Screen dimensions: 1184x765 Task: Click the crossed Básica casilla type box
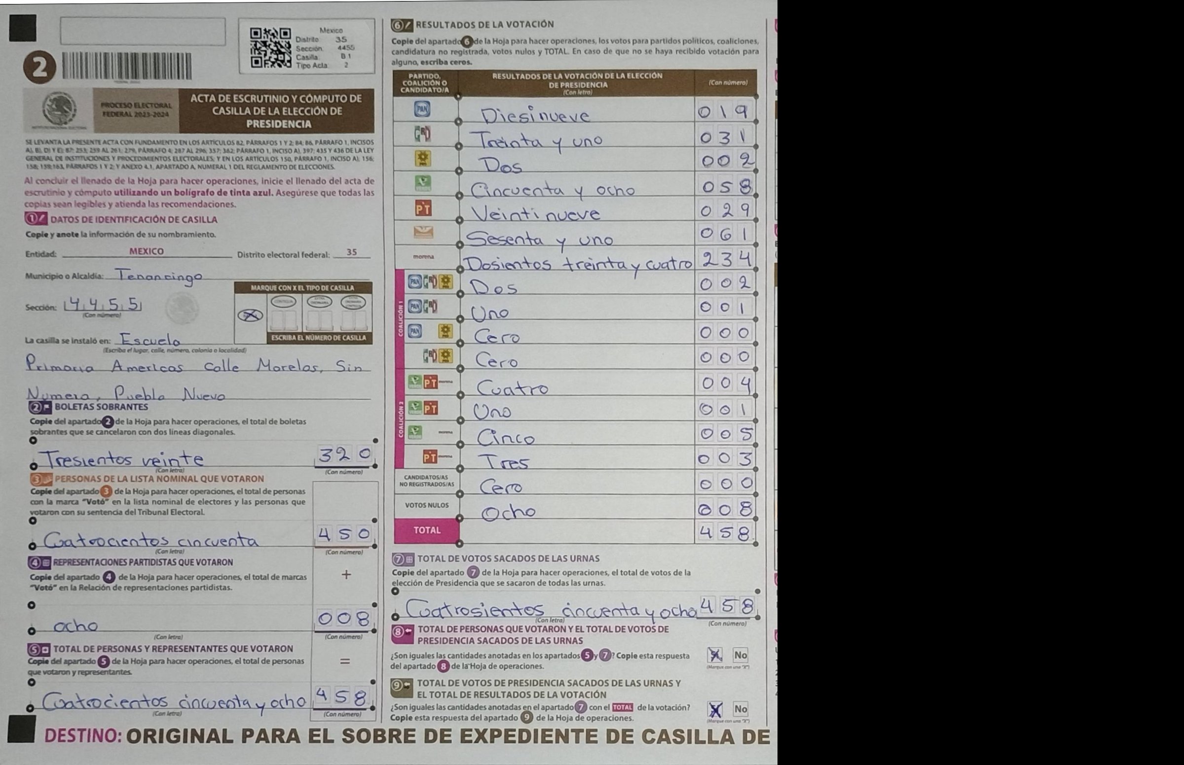pyautogui.click(x=250, y=315)
